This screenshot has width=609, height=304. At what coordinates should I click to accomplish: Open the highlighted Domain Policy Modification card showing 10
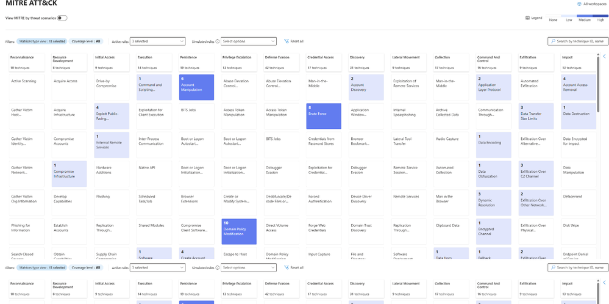pos(239,232)
